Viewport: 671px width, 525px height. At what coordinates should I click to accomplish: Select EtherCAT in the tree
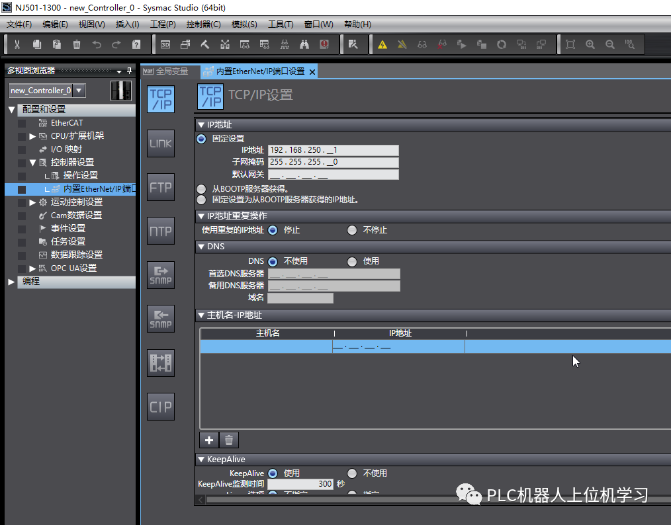67,123
